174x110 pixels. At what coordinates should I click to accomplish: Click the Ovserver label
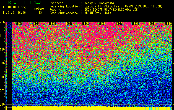[56, 3]
